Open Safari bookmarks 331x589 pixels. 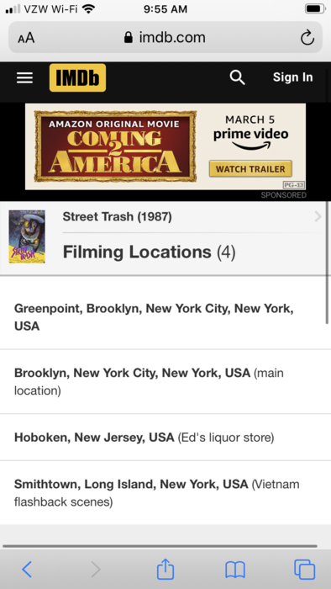coord(235,570)
